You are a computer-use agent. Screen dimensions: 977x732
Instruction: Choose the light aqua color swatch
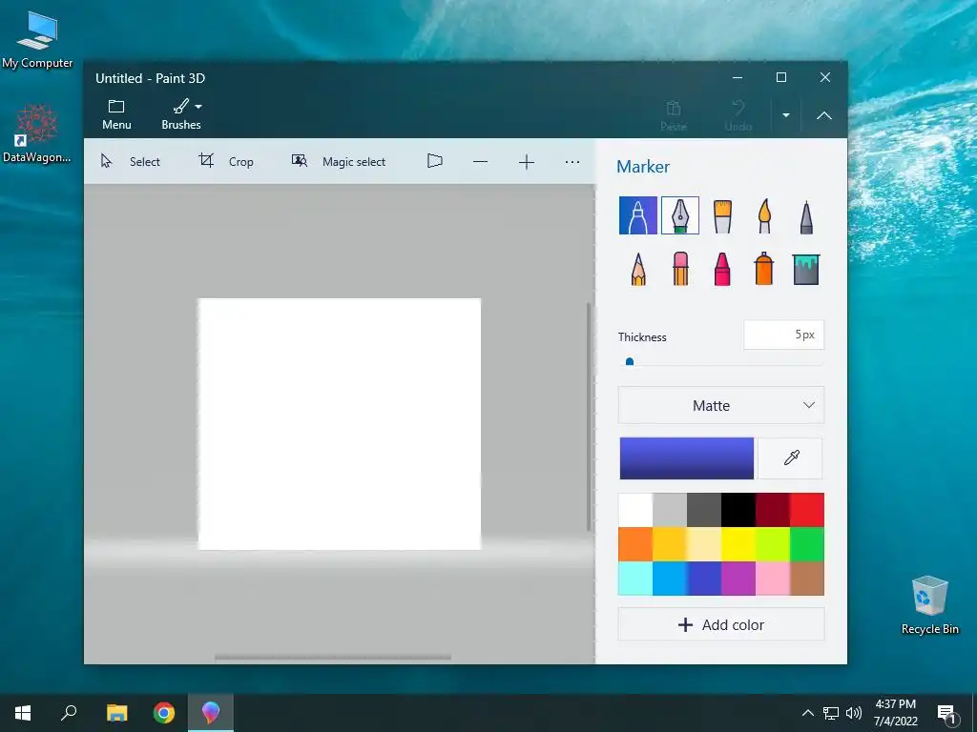coord(634,579)
